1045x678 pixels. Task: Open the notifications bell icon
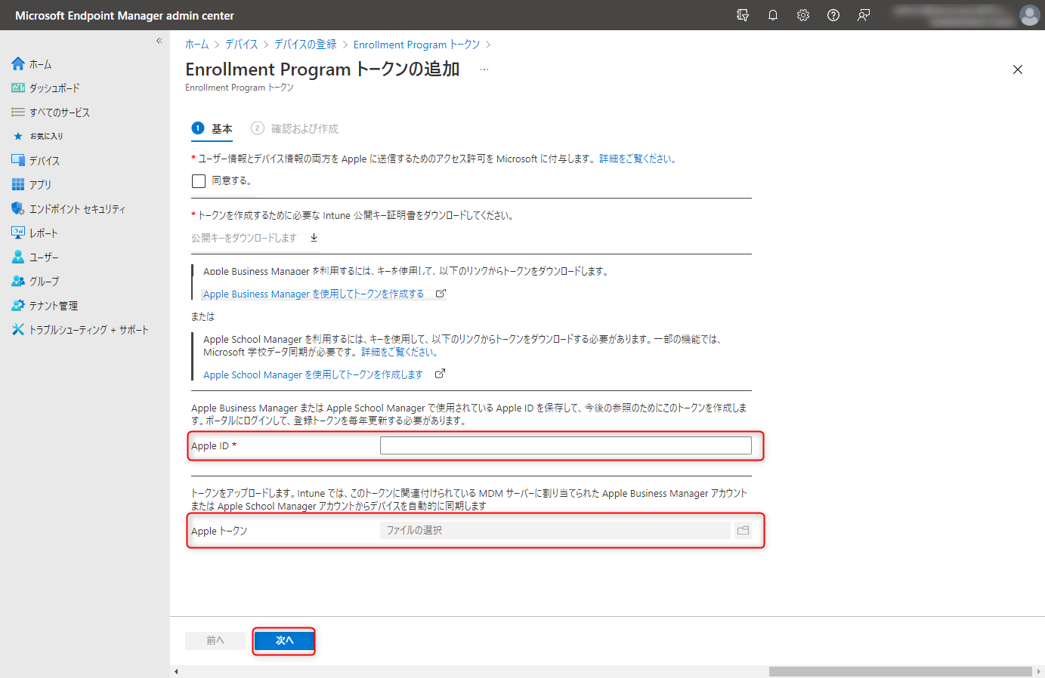pyautogui.click(x=772, y=15)
